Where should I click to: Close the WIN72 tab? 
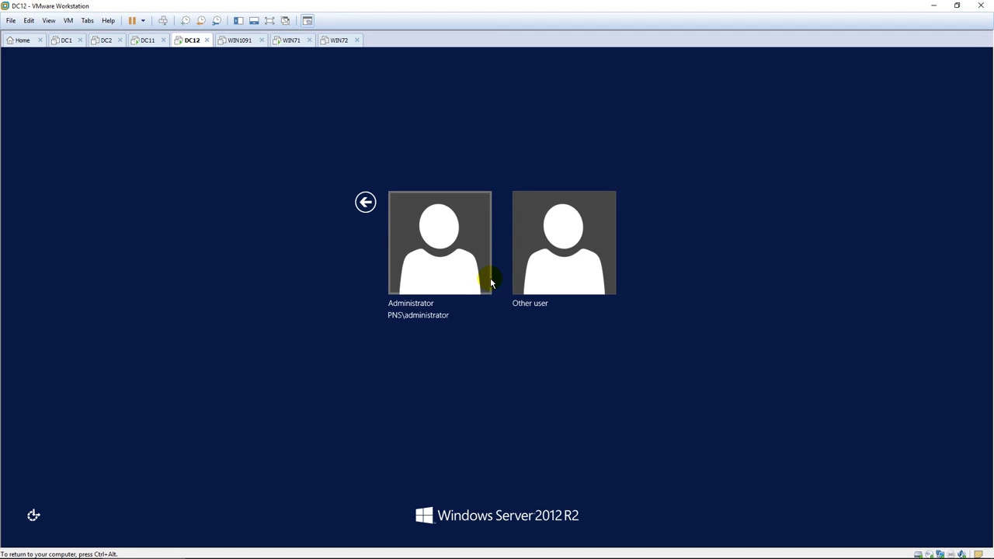click(357, 40)
